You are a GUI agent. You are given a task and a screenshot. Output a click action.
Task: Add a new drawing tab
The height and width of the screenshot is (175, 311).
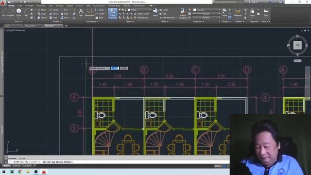tap(66, 26)
